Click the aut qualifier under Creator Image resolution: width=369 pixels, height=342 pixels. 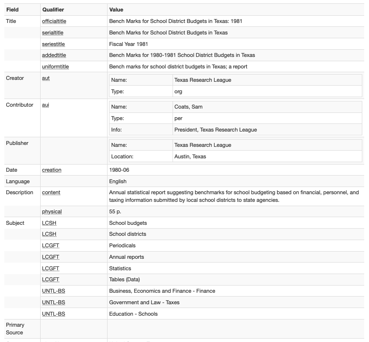pyautogui.click(x=46, y=78)
